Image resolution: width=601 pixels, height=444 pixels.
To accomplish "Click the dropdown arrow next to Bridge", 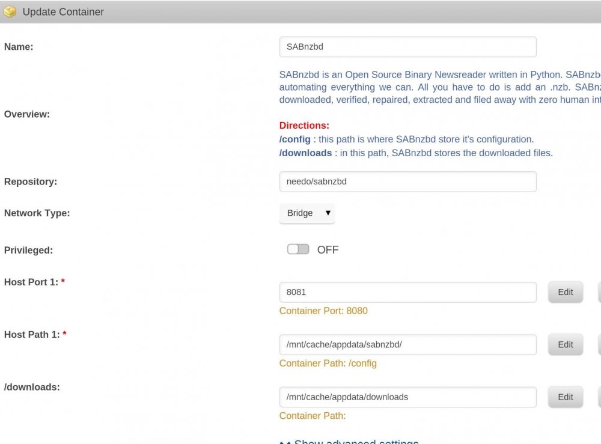I will 328,213.
